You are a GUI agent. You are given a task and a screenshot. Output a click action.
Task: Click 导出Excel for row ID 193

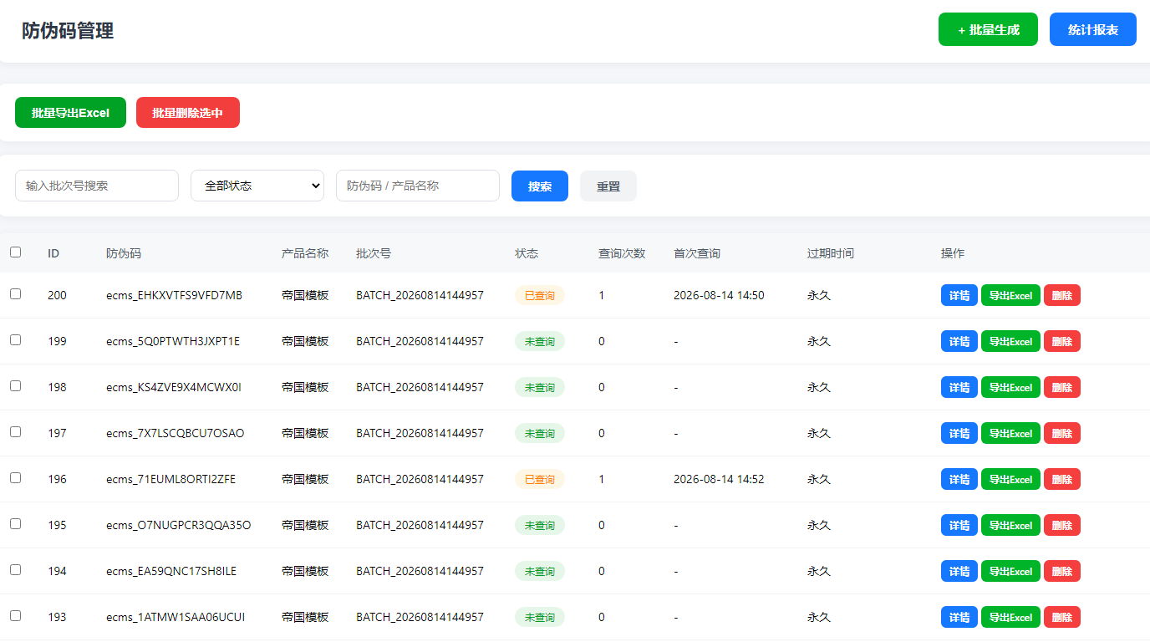[1010, 617]
